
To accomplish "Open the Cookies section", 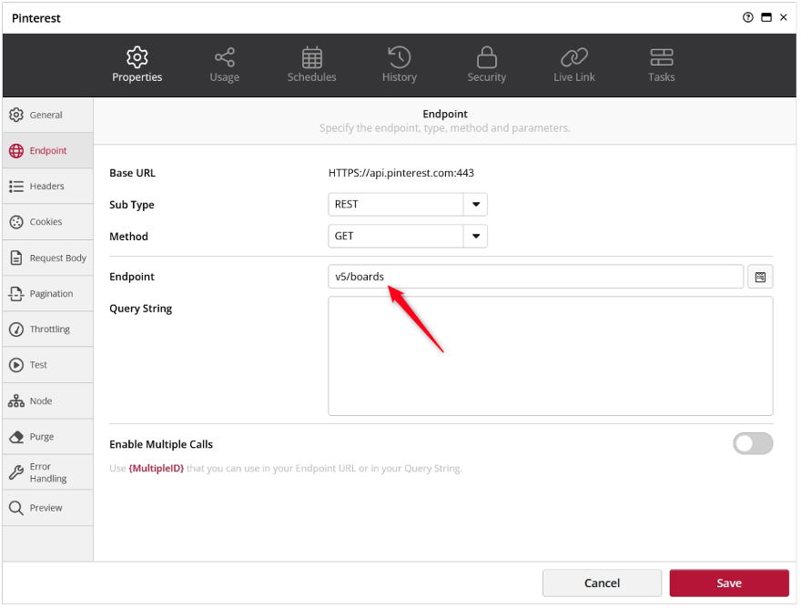I will [48, 223].
